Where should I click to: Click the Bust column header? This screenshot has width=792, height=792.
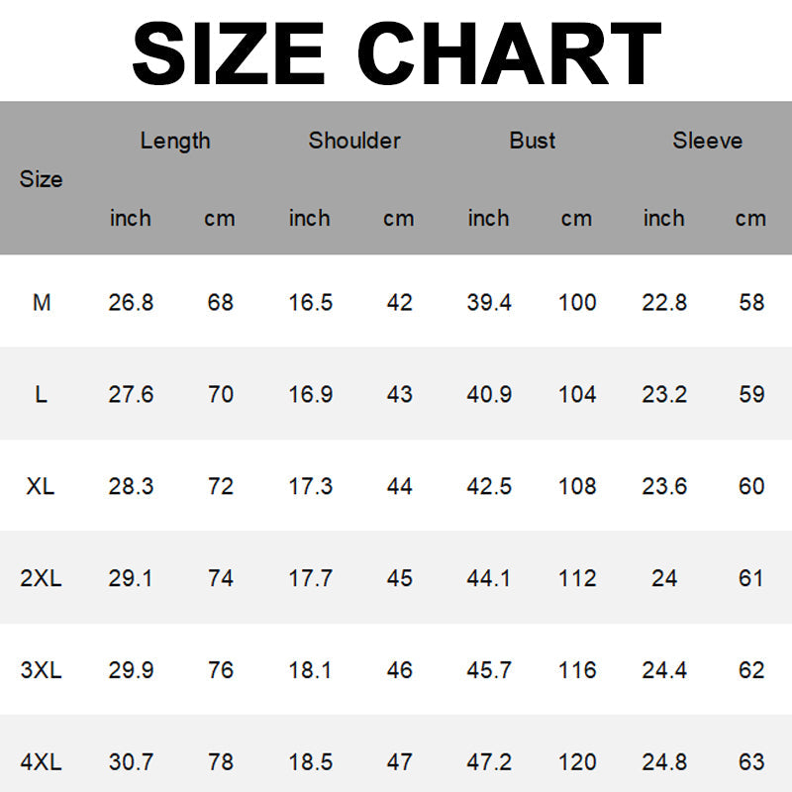(533, 141)
